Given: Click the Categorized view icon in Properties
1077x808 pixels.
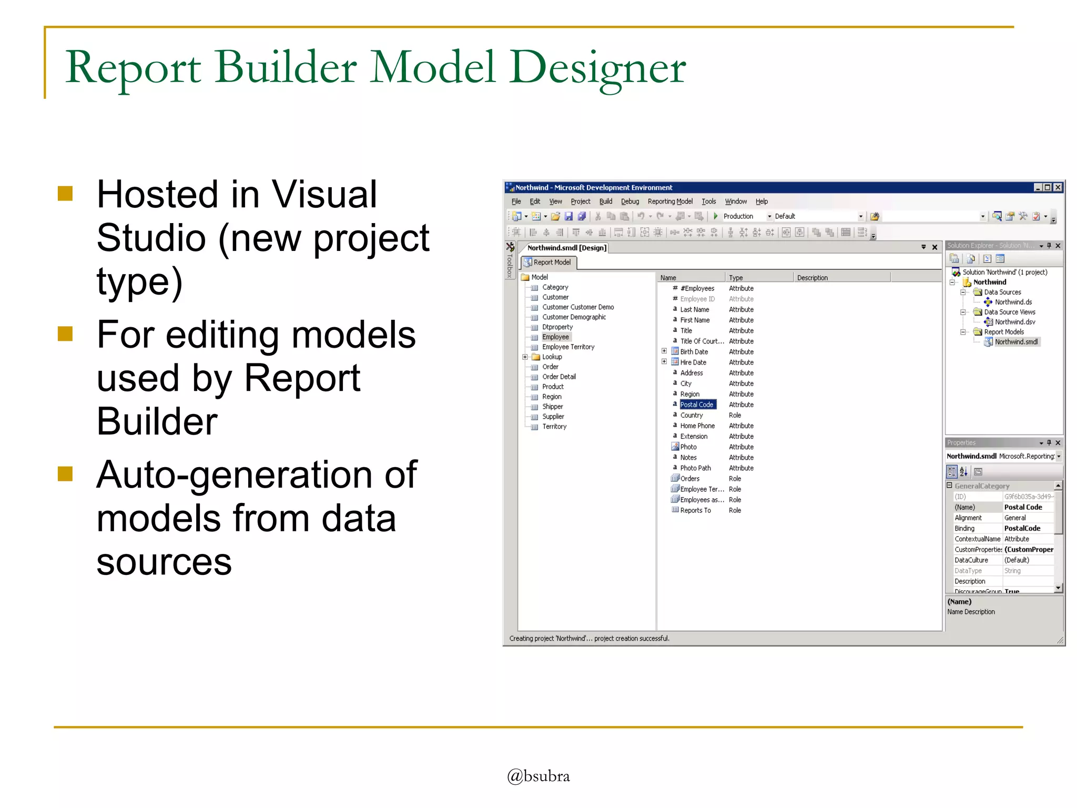Looking at the screenshot, I should click(952, 472).
